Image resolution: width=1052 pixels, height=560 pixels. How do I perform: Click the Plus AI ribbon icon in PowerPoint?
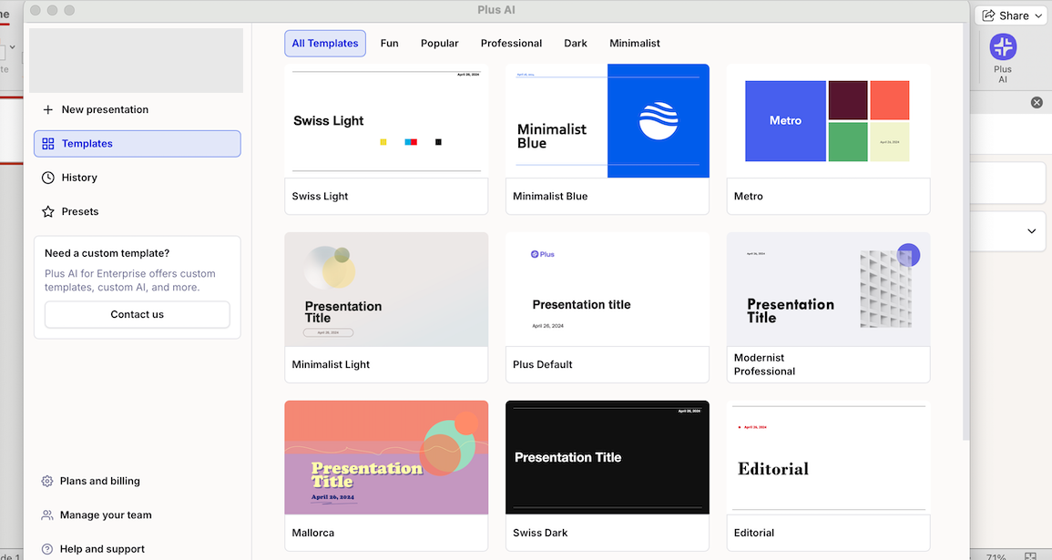pos(1003,47)
